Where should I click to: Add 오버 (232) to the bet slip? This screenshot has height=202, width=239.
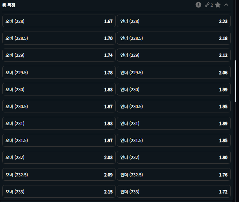[x=59, y=157]
